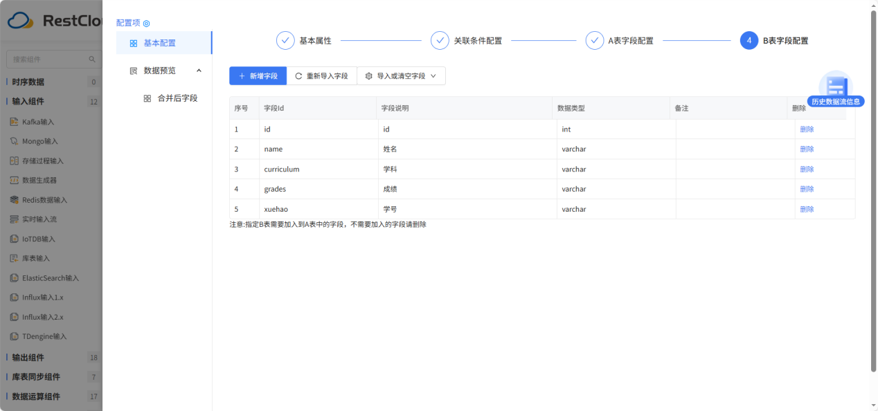Screen dimensions: 878x411
Task: Click the 新增字段 button
Action: point(258,76)
